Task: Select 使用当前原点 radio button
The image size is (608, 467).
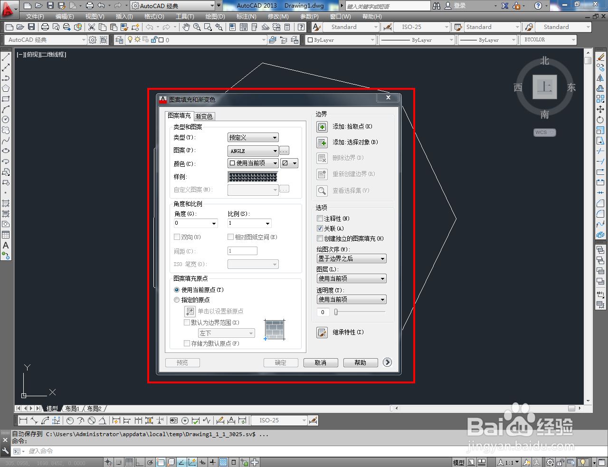Action: tap(177, 290)
